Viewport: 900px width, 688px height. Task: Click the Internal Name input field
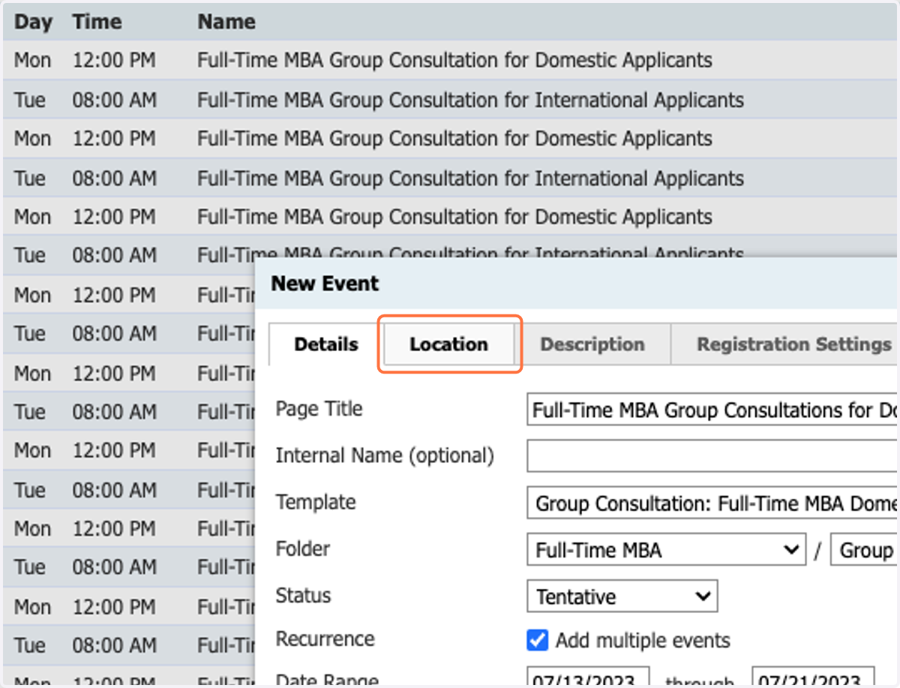click(x=712, y=456)
